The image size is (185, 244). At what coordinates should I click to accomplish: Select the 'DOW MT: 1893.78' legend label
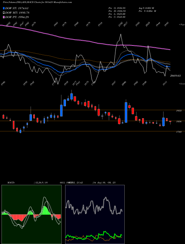pos(17,13)
